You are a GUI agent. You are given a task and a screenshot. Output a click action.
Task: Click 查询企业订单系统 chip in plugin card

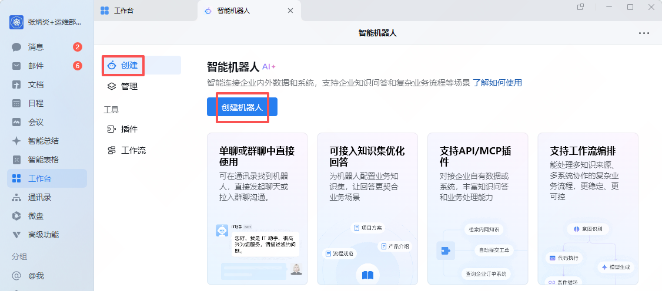tap(486, 274)
